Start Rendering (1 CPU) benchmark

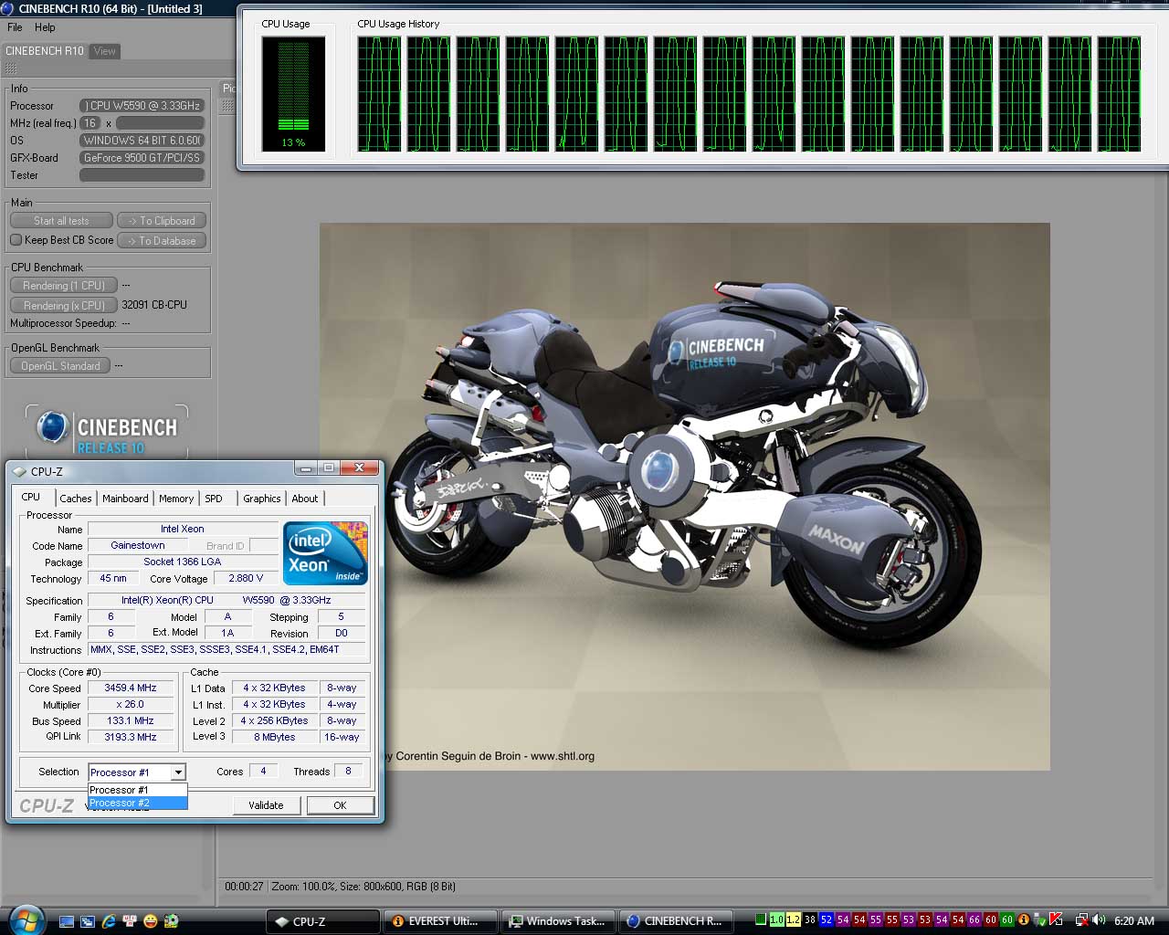point(64,286)
